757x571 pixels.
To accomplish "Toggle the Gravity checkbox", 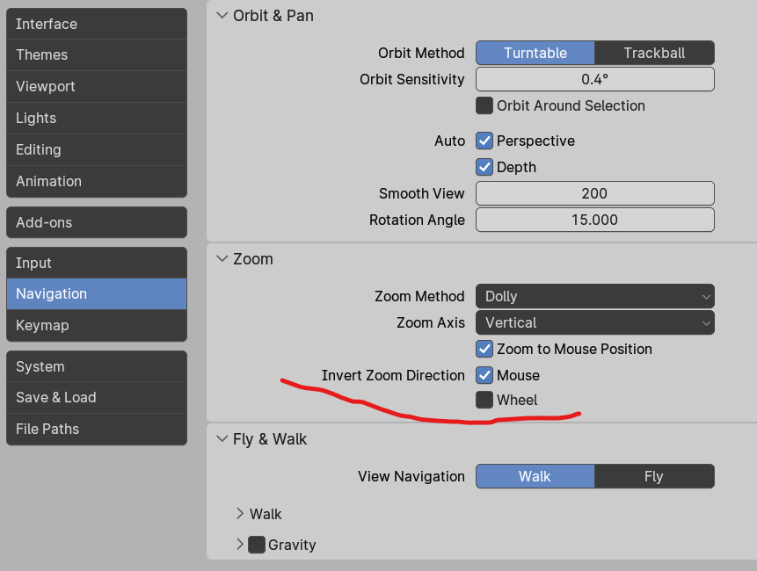I will 257,545.
